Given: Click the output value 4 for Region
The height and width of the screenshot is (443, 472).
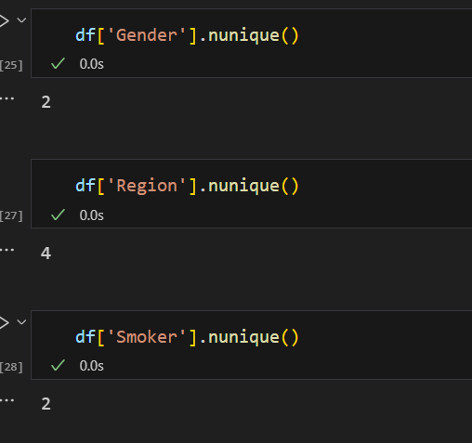Looking at the screenshot, I should pos(46,254).
